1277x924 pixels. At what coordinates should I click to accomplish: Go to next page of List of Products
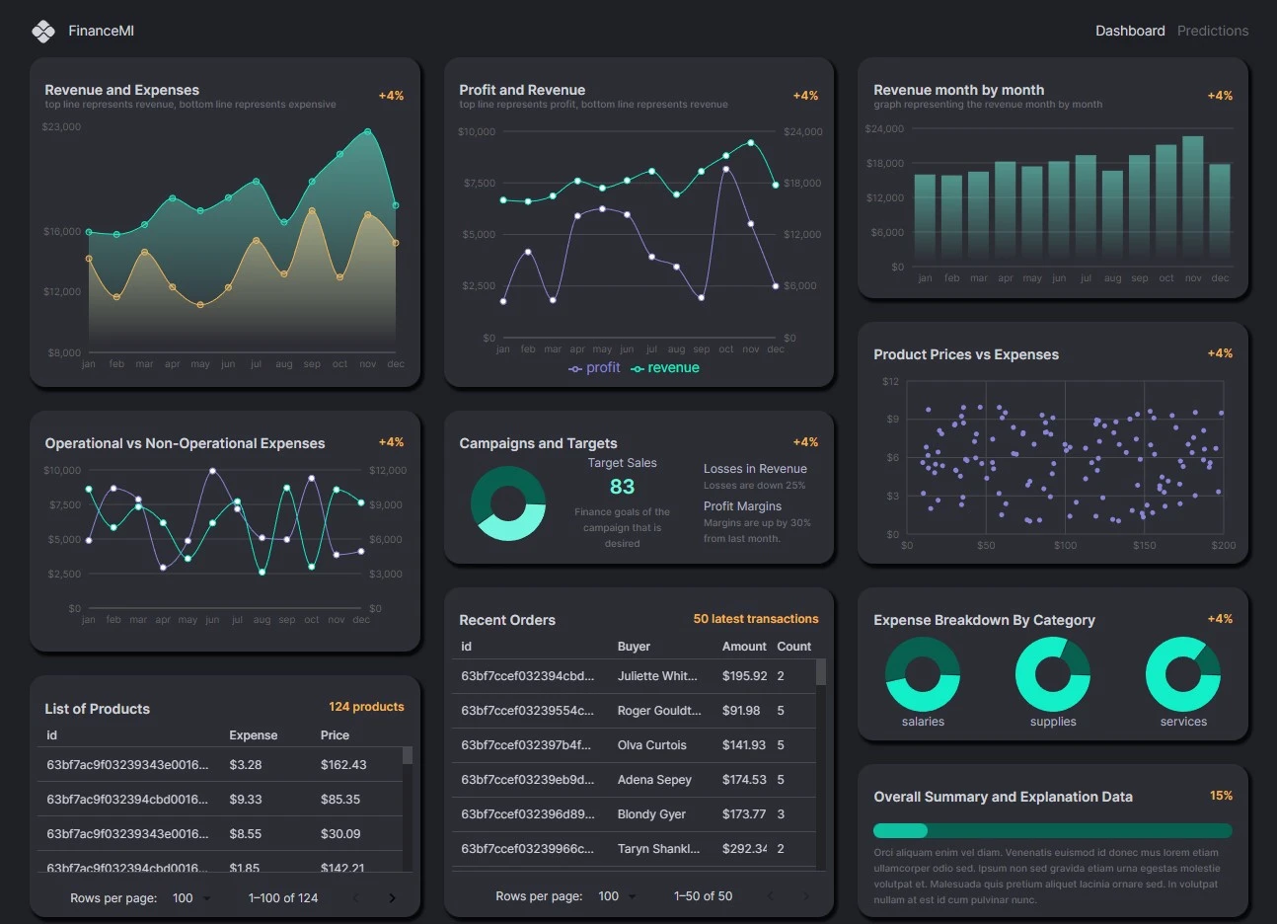(392, 898)
